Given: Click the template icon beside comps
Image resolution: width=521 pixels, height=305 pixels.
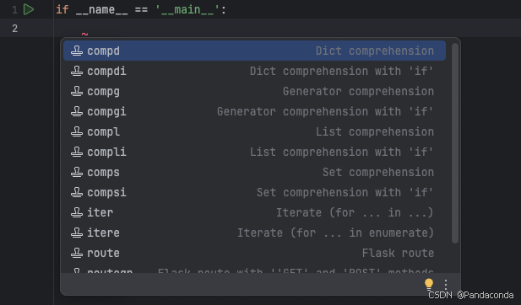Looking at the screenshot, I should click(77, 172).
